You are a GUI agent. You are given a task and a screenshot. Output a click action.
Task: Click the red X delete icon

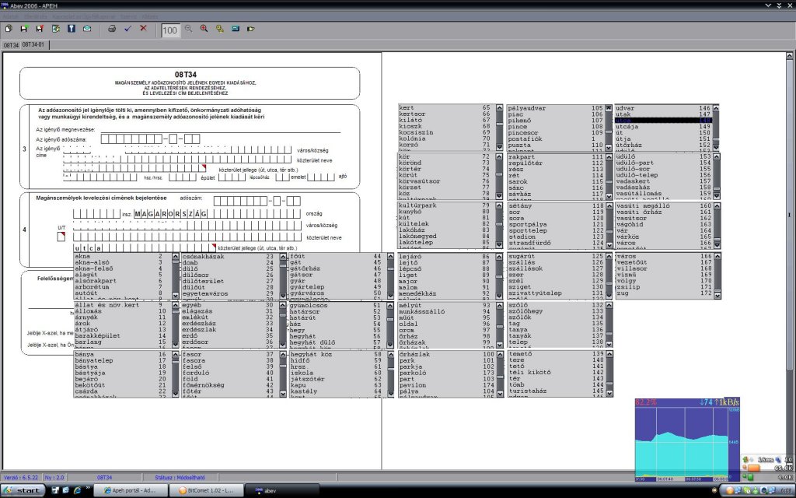[x=143, y=29]
